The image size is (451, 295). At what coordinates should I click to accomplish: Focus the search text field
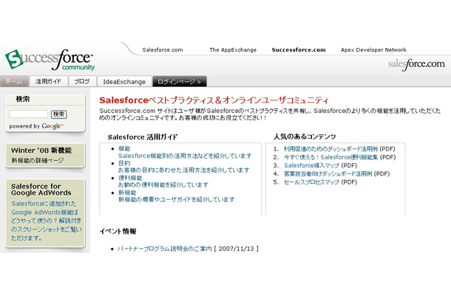point(28,114)
